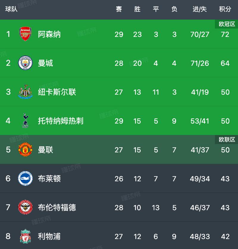Click the 胜 column header
This screenshot has width=238, height=249.
pyautogui.click(x=137, y=9)
